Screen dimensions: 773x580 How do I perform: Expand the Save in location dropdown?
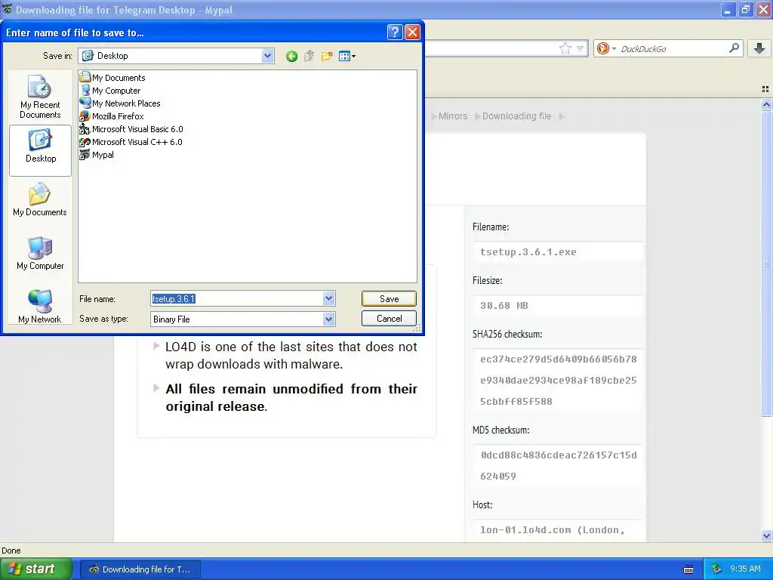point(268,56)
